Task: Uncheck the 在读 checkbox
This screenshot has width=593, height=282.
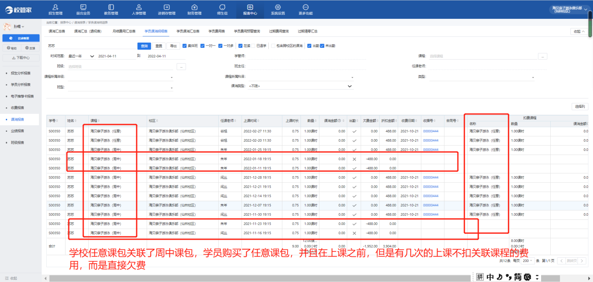Action: pyautogui.click(x=240, y=46)
